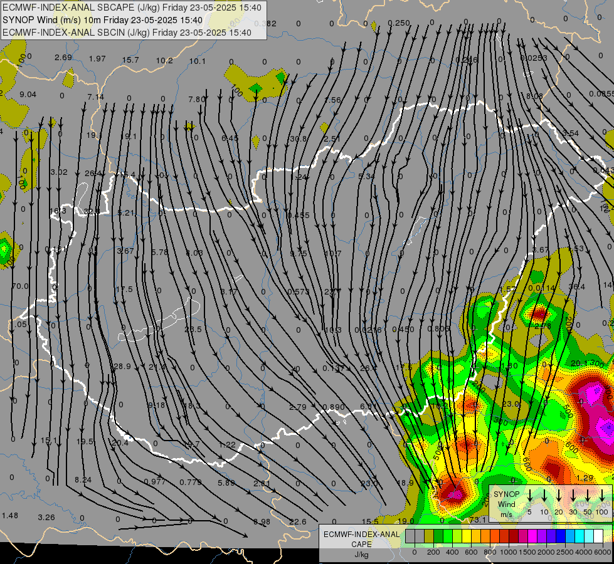The width and height of the screenshot is (614, 564).
Task: Click the 70.0 value on the map
Action: pos(20,286)
